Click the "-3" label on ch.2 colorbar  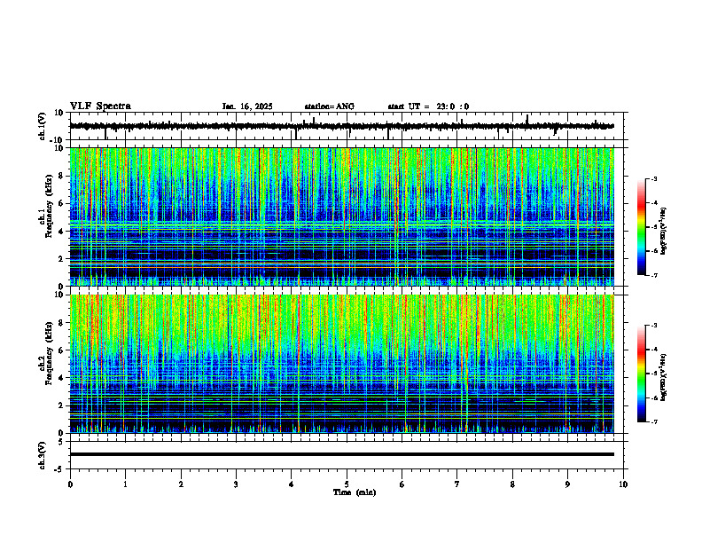coord(654,326)
